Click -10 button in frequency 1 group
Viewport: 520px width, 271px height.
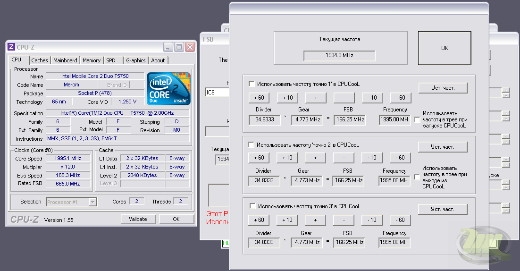pyautogui.click(x=372, y=98)
